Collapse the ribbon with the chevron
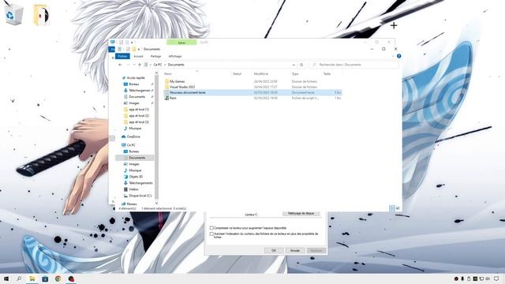 tap(393, 56)
